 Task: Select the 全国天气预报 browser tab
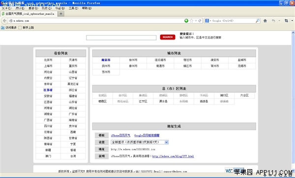tap(29, 14)
